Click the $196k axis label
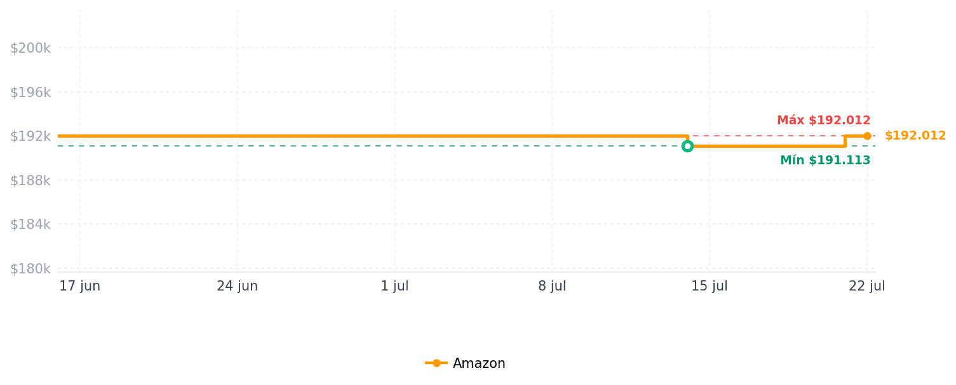 click(30, 93)
